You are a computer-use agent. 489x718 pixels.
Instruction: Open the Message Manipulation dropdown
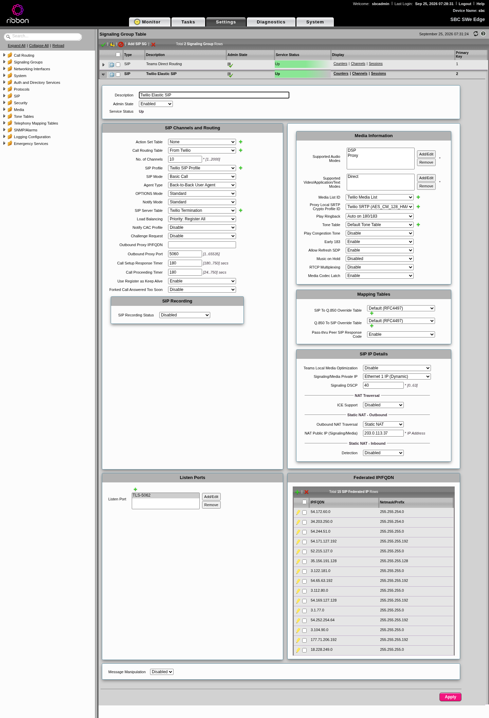click(x=162, y=672)
